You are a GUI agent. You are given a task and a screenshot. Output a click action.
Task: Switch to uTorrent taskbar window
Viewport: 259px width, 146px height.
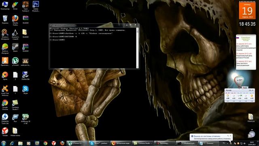pyautogui.click(x=77, y=143)
